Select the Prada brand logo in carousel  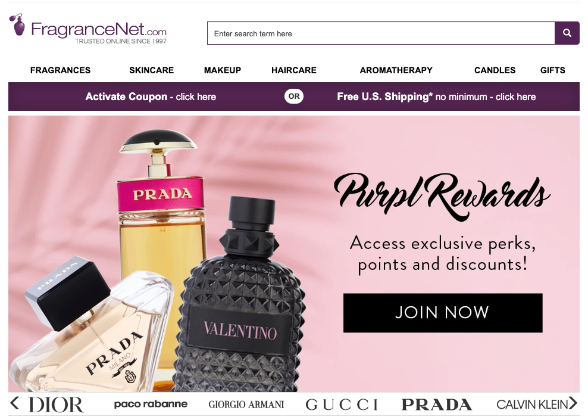pos(436,405)
